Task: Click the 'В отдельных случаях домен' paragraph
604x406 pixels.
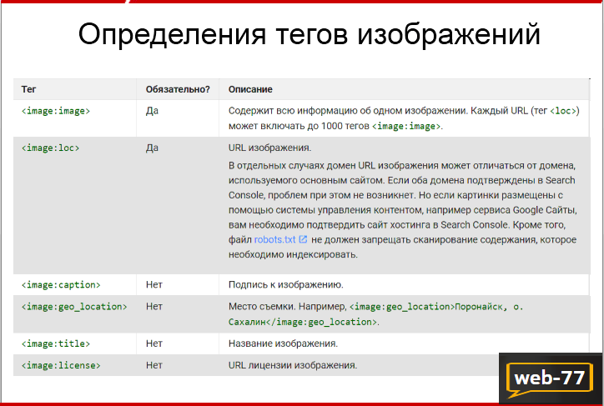Action: tap(402, 210)
